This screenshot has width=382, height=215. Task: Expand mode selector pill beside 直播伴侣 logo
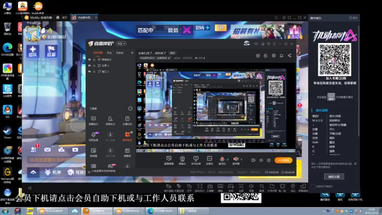[x=121, y=43]
